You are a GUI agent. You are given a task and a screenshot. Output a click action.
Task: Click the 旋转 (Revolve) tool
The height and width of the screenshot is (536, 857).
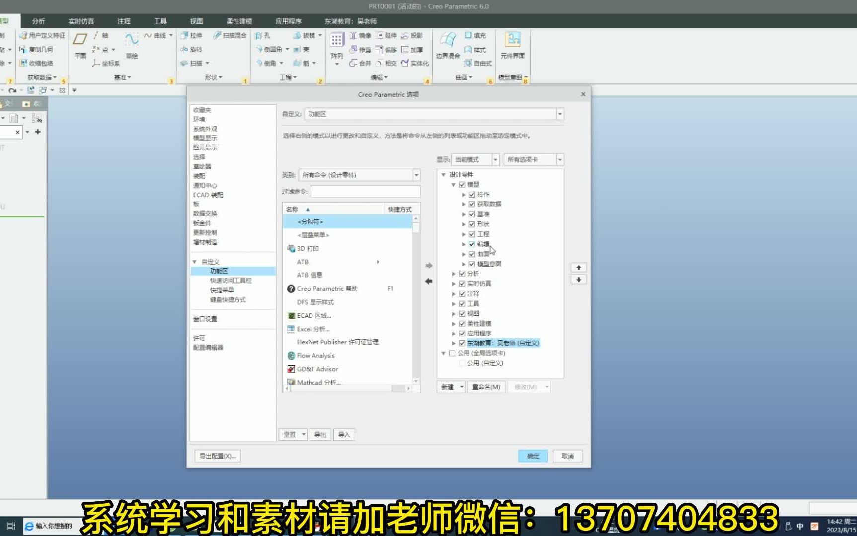tap(192, 49)
